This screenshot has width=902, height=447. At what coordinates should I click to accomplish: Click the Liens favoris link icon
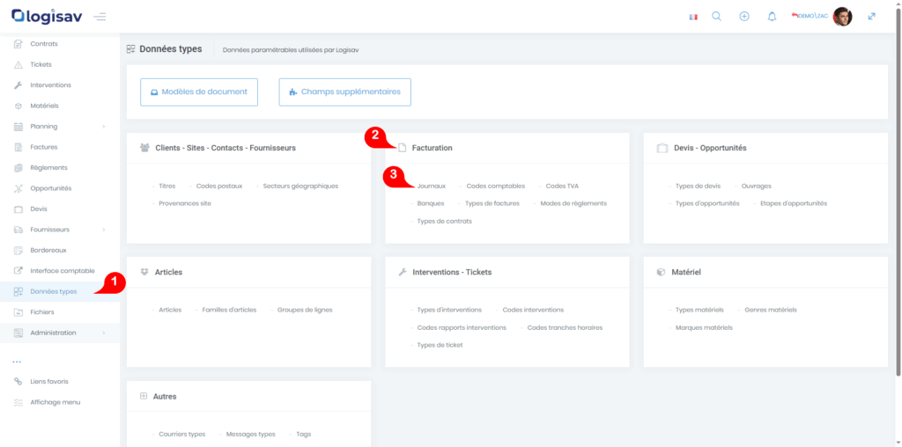click(18, 382)
